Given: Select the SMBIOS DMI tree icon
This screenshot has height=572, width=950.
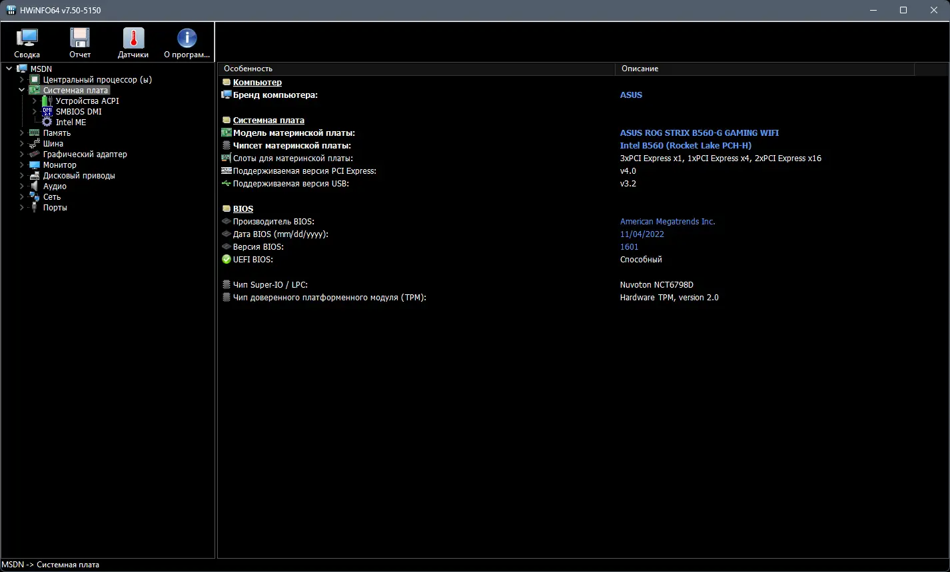Looking at the screenshot, I should click(x=47, y=112).
